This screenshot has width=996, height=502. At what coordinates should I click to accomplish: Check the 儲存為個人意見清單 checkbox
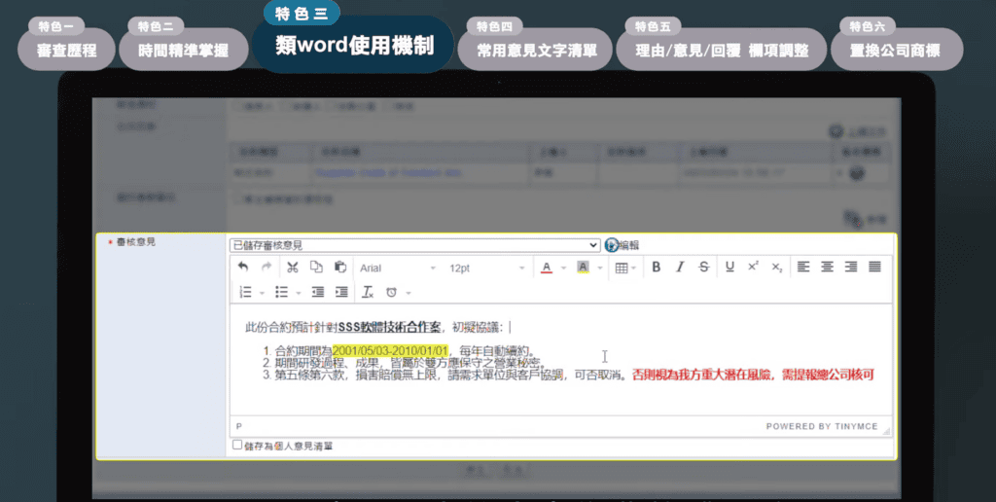(237, 446)
